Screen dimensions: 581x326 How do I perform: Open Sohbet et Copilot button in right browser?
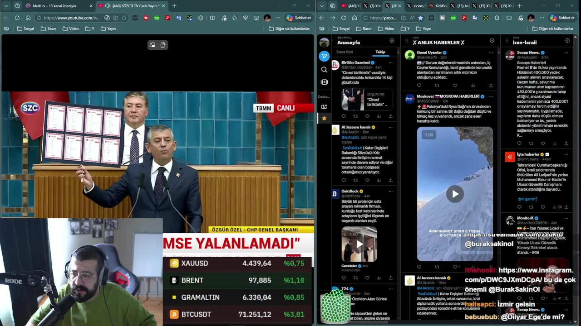click(x=562, y=18)
